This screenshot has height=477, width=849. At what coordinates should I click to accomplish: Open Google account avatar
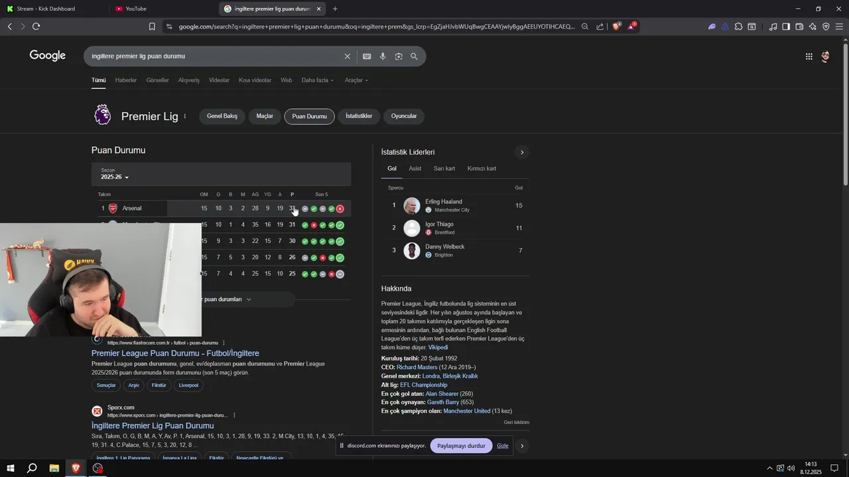pos(825,56)
